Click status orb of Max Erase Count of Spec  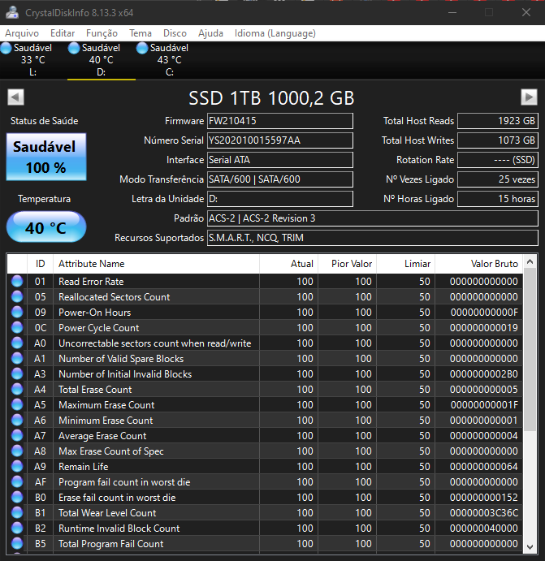[x=17, y=451]
